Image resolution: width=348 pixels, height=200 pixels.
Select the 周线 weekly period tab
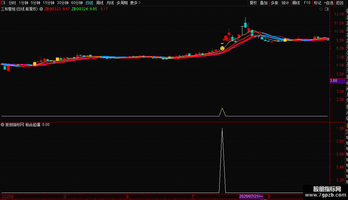pyautogui.click(x=100, y=3)
